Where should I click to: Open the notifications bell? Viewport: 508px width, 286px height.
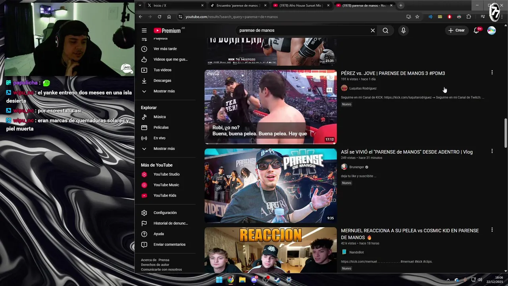pyautogui.click(x=477, y=31)
